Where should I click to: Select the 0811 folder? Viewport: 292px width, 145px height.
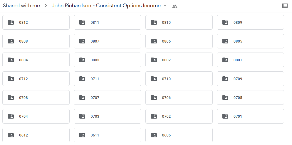coord(108,22)
